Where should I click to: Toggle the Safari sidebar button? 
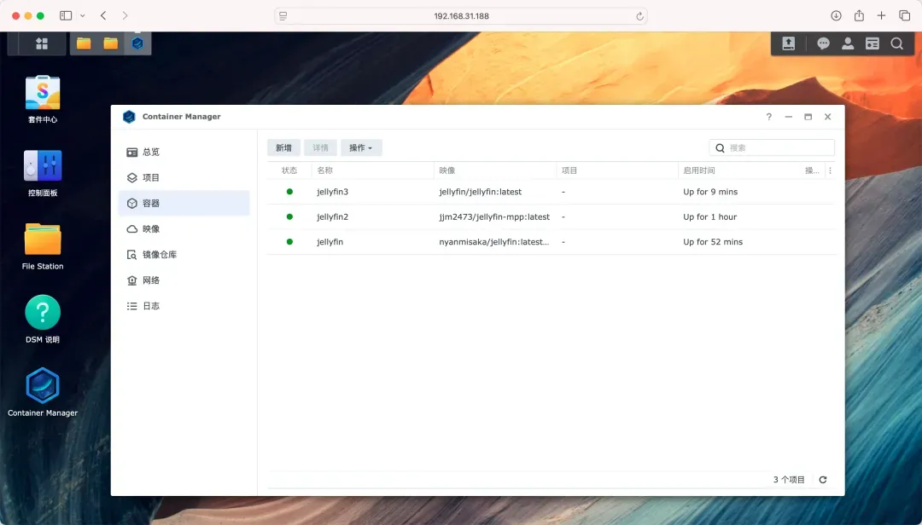click(65, 16)
